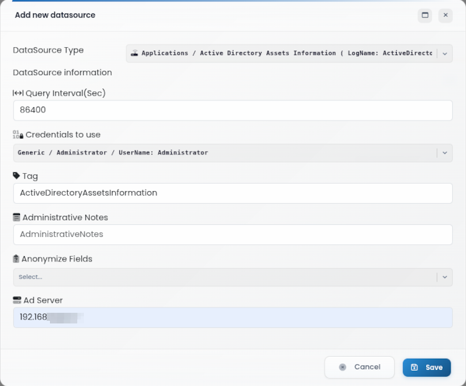The image size is (466, 386).
Task: Click the 'Ad Server' label text
Action: click(x=43, y=300)
